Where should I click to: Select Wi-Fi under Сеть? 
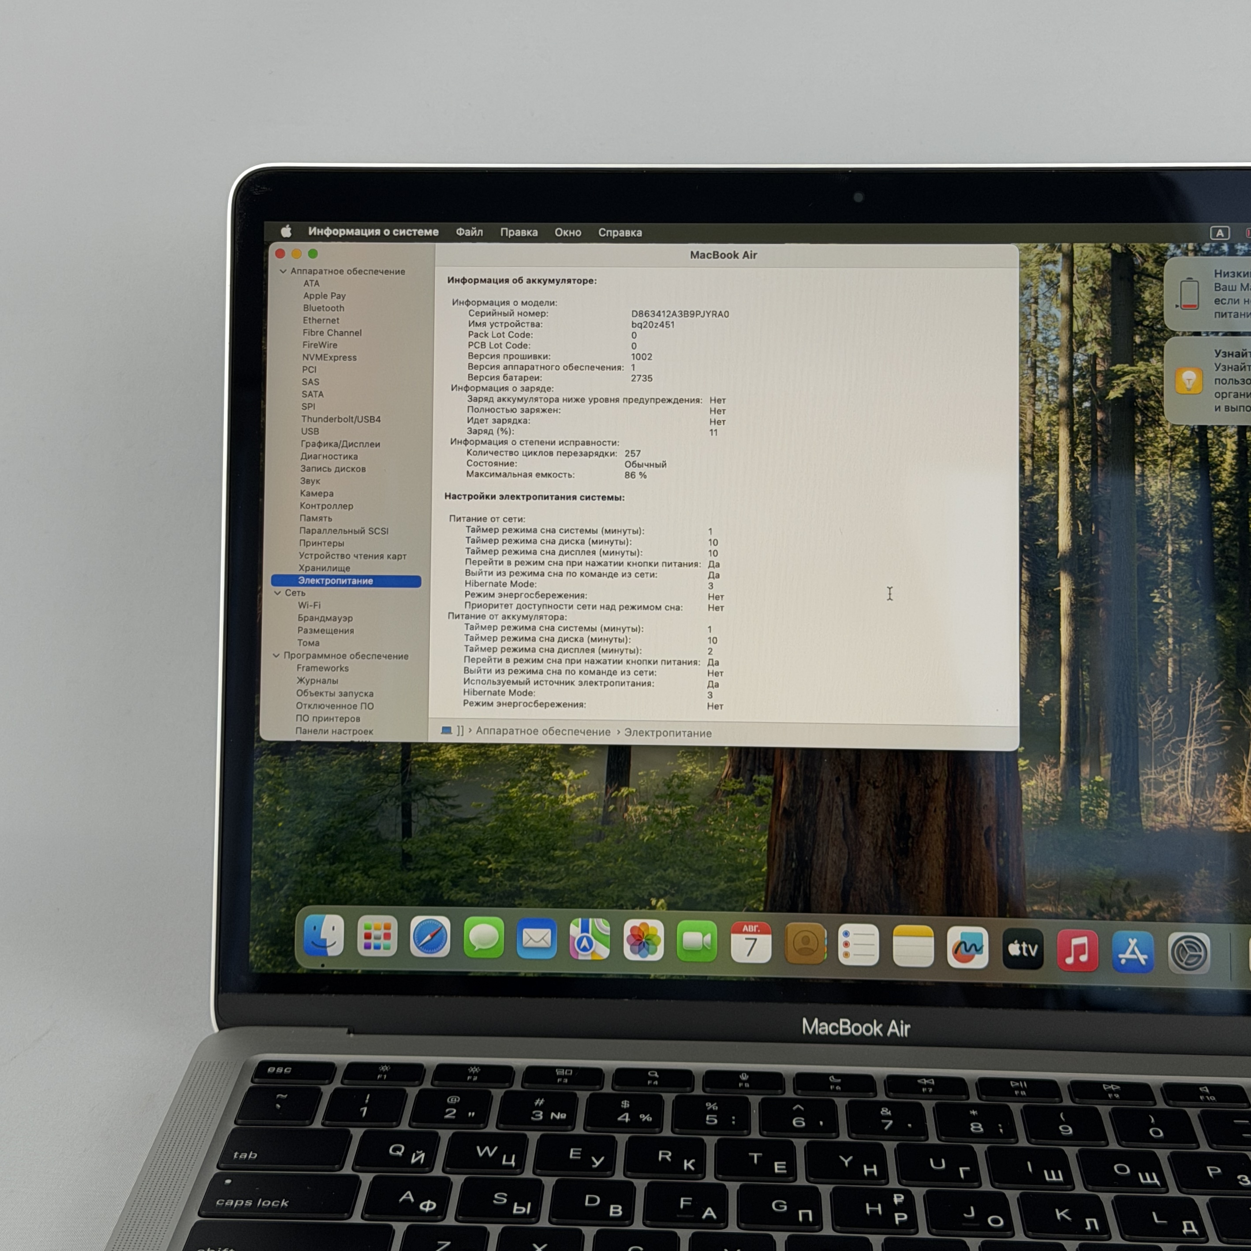pyautogui.click(x=309, y=605)
